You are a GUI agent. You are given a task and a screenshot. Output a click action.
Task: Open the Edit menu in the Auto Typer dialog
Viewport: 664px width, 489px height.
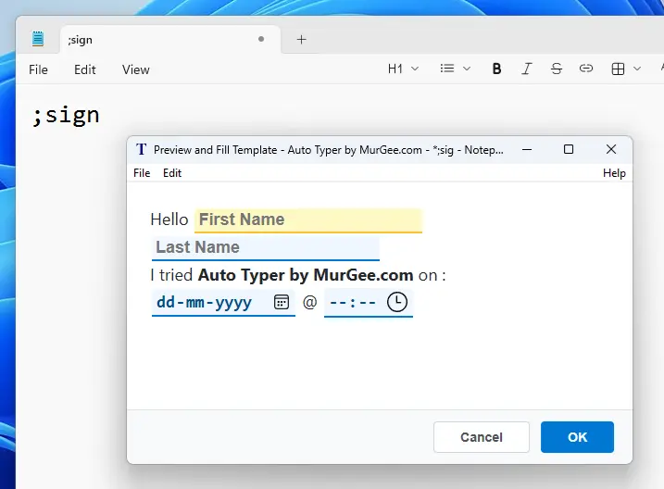172,173
